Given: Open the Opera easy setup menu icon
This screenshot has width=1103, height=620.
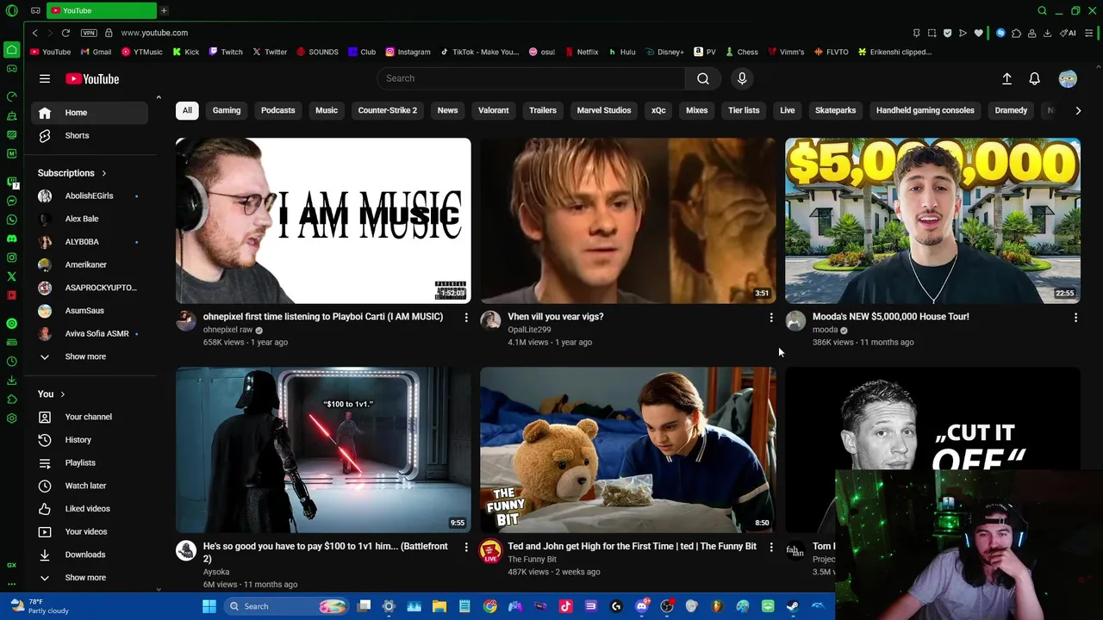Looking at the screenshot, I should [x=1089, y=33].
